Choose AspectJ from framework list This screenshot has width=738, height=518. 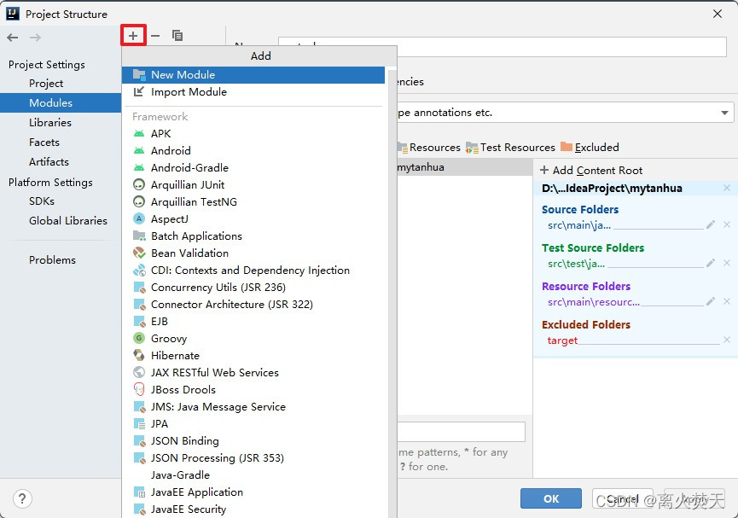point(253,219)
